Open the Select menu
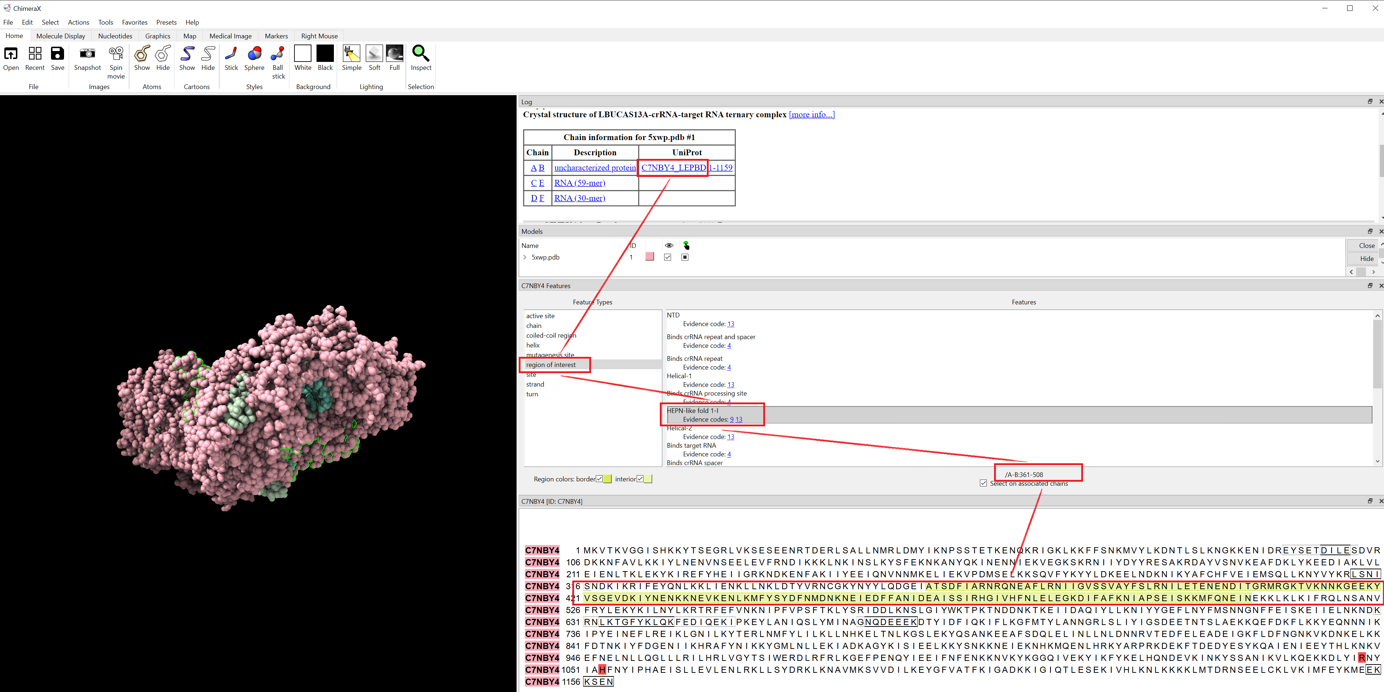The width and height of the screenshot is (1384, 692). (50, 22)
